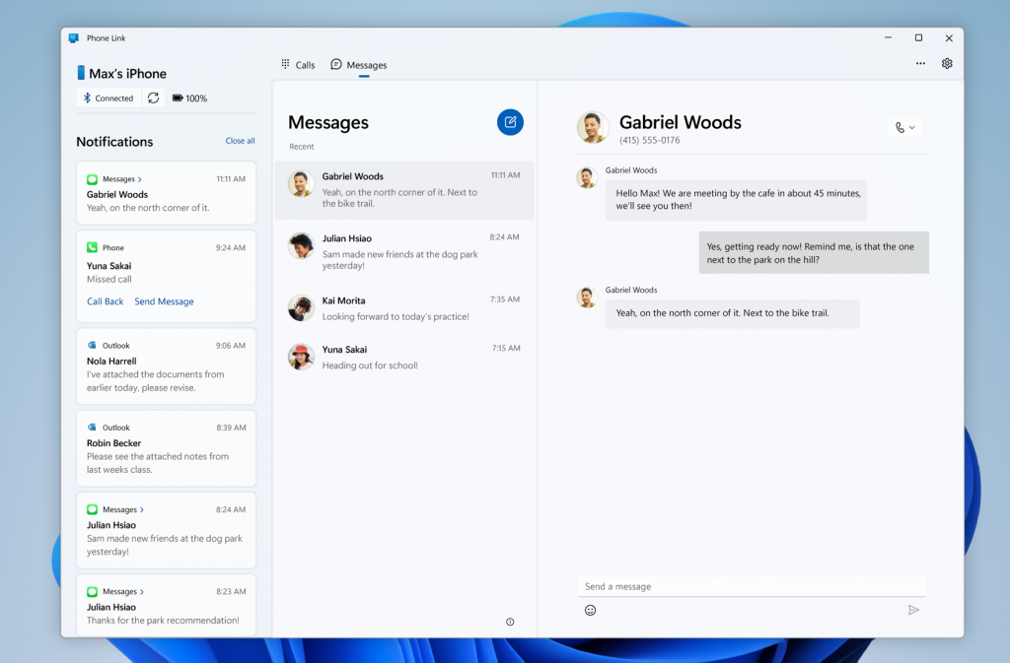The image size is (1010, 663).
Task: Click the Bluetooth Connected status indicator
Action: [107, 98]
